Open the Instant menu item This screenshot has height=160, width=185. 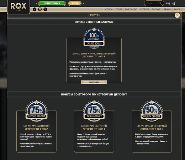(156, 9)
